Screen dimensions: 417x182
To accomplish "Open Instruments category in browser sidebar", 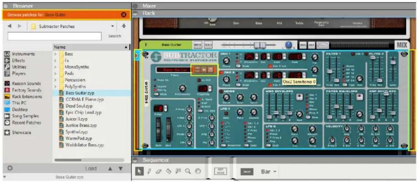I will pyautogui.click(x=19, y=54).
